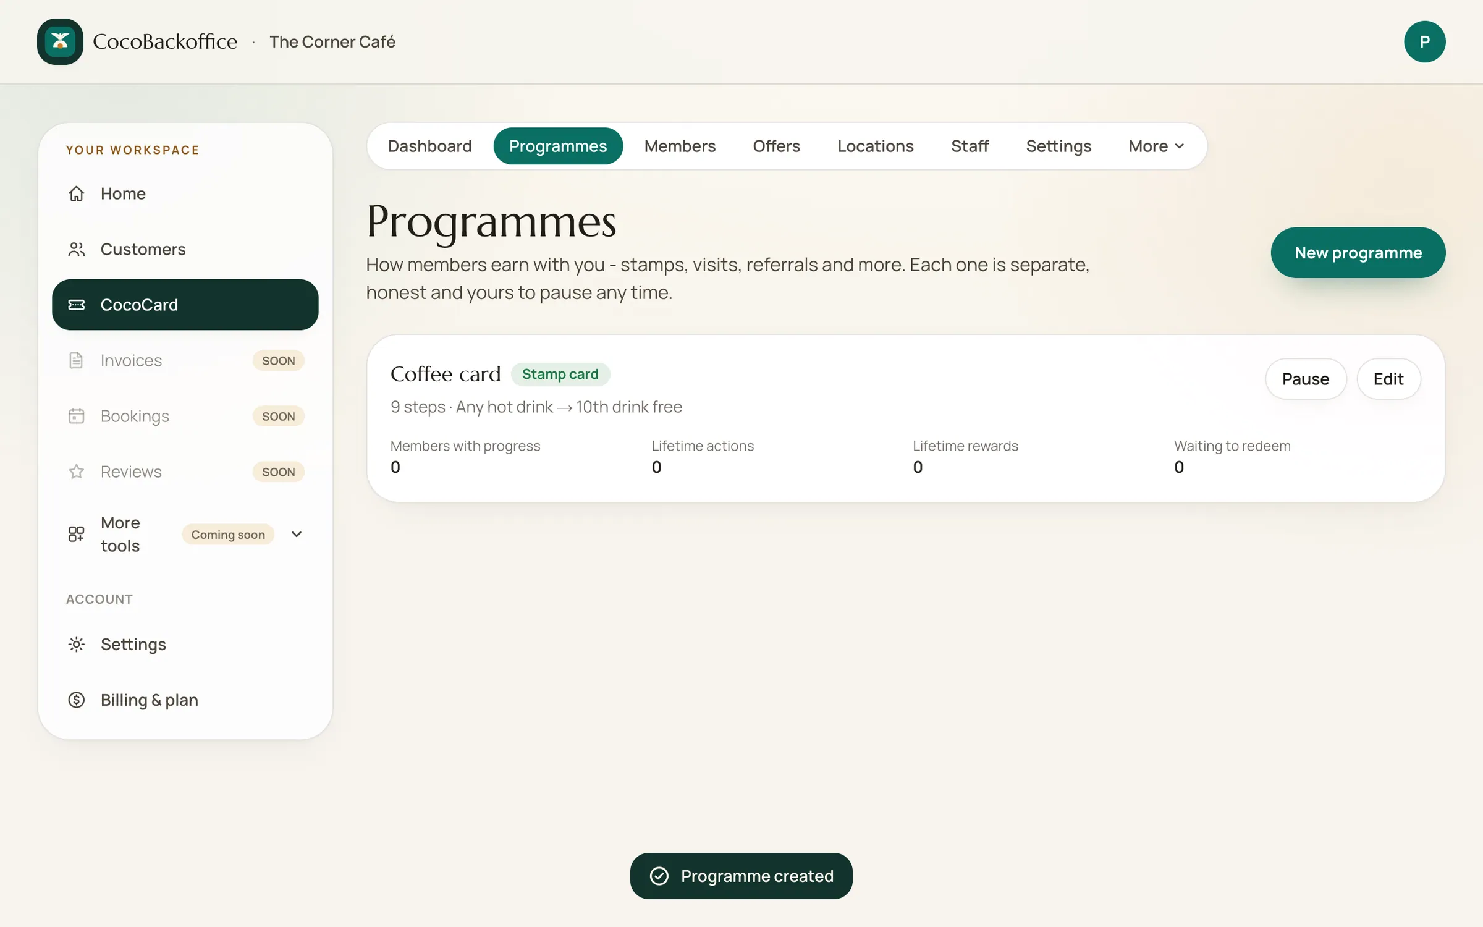
Task: Open Billing & plan in sidebar
Action: point(185,700)
